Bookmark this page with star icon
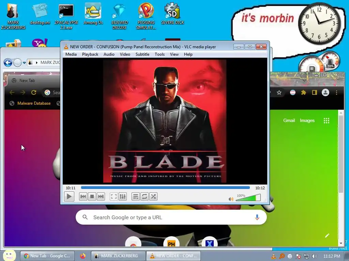This screenshot has height=261, width=349. (279, 92)
